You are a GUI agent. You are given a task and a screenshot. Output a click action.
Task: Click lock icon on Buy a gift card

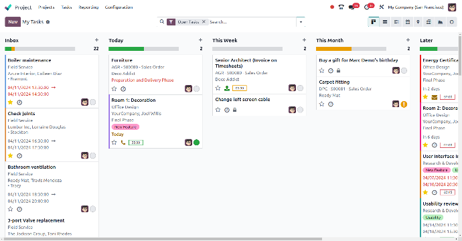(339, 71)
